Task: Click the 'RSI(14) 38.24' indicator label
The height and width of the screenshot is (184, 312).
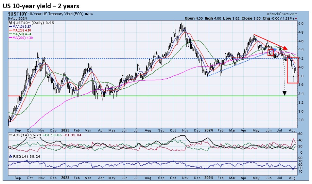Action: pos(26,156)
